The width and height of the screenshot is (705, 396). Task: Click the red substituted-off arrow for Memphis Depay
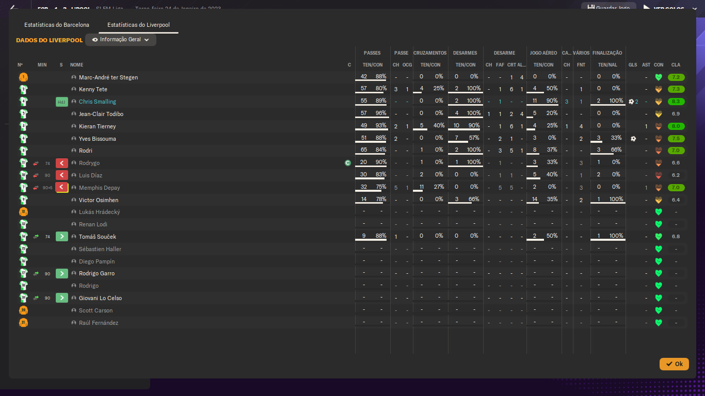pos(62,188)
